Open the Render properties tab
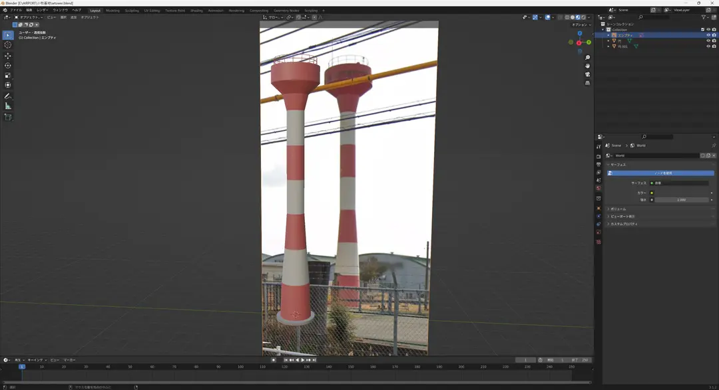Viewport: 719px width, 390px height. [599, 157]
